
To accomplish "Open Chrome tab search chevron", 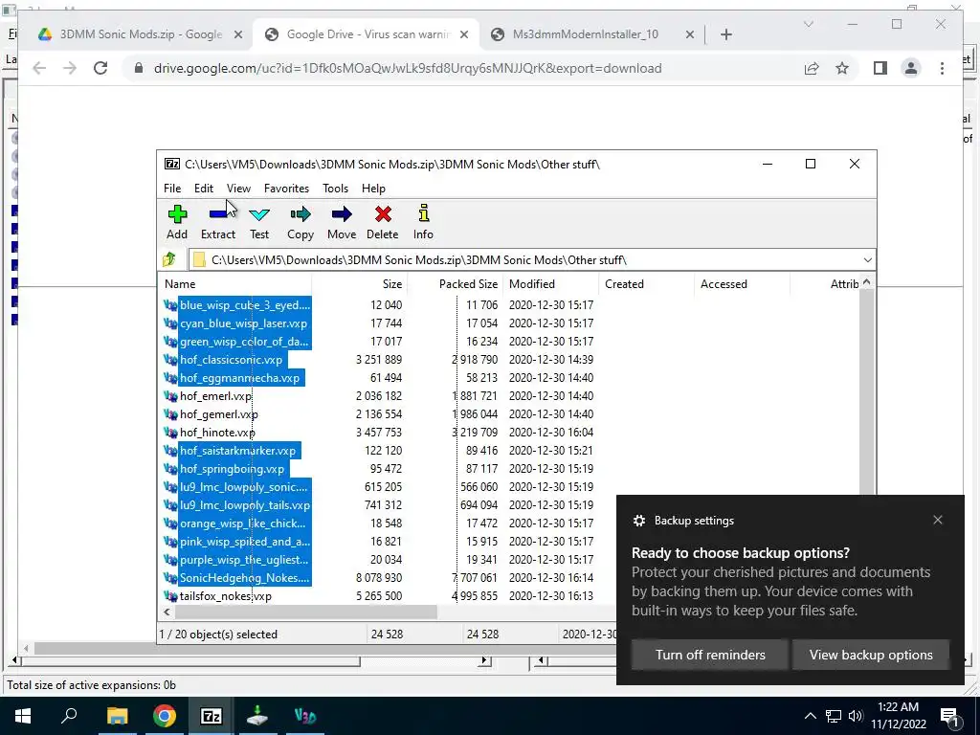I will coord(808,24).
